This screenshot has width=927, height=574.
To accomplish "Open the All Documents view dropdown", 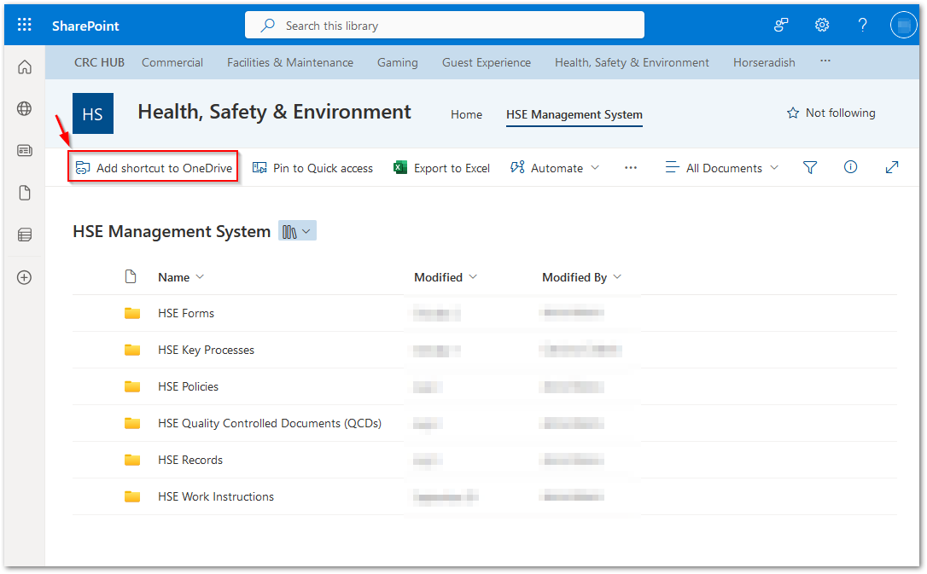I will (721, 168).
